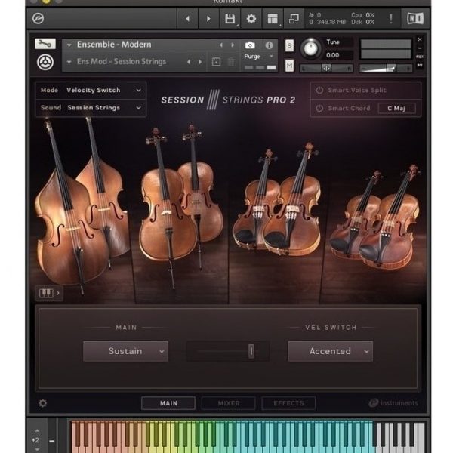Select previous instrument next to Ensemble - Modern
Screen dimensions: 453x453
tap(221, 45)
